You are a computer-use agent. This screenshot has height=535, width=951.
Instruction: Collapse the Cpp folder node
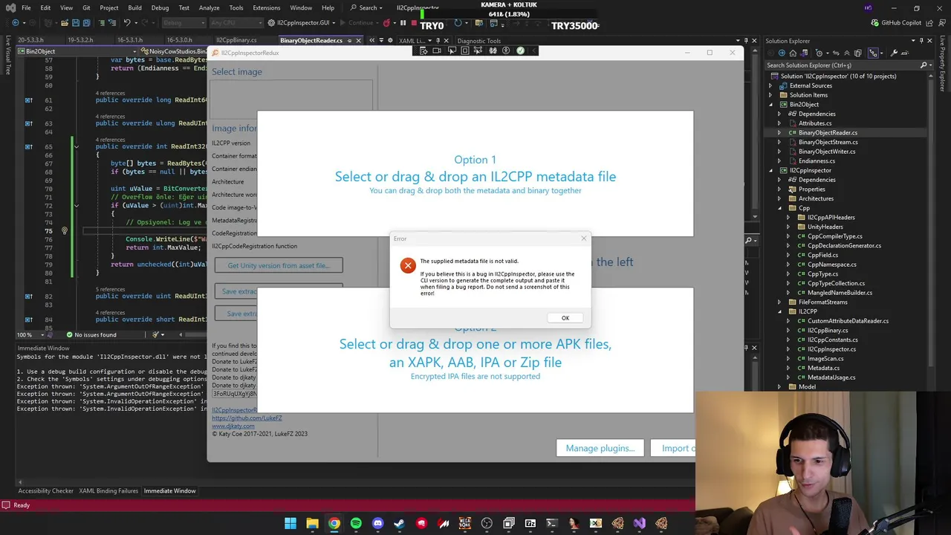779,208
